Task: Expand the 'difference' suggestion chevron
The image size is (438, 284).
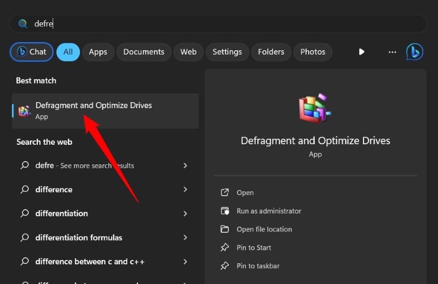Action: [x=185, y=190]
